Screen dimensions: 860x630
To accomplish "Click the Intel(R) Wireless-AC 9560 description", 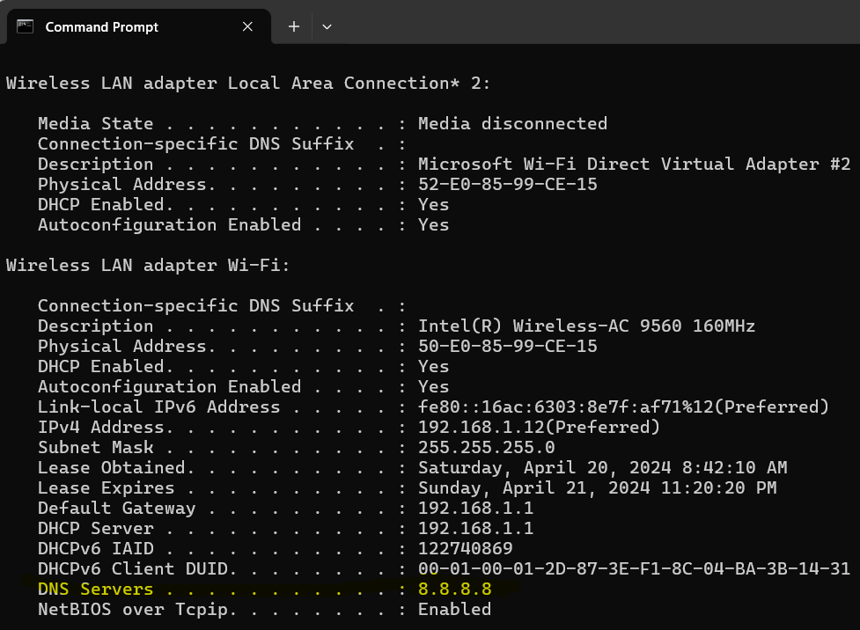I will (586, 326).
